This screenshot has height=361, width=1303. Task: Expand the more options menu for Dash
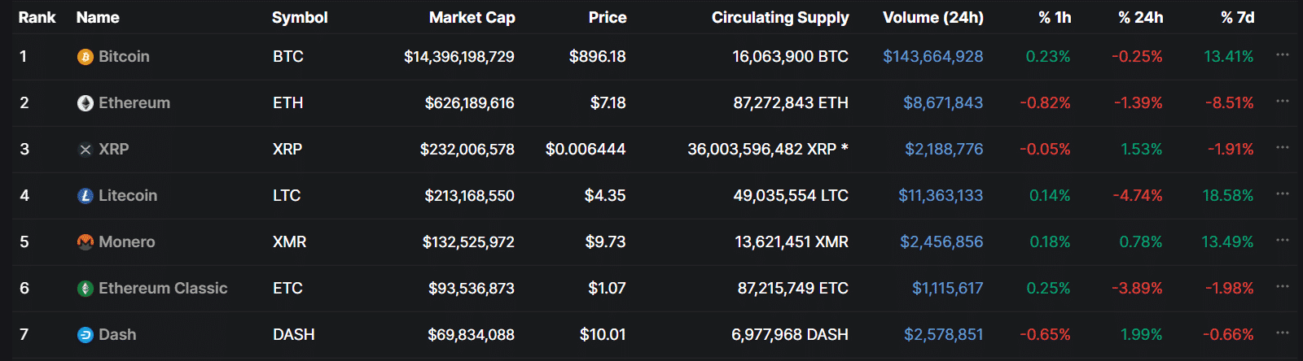(1282, 333)
